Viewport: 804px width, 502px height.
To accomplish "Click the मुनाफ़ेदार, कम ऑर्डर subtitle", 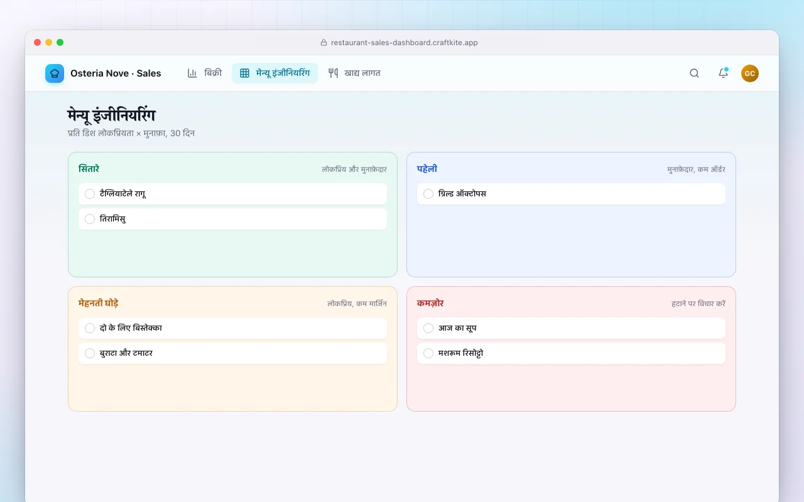I will point(696,169).
